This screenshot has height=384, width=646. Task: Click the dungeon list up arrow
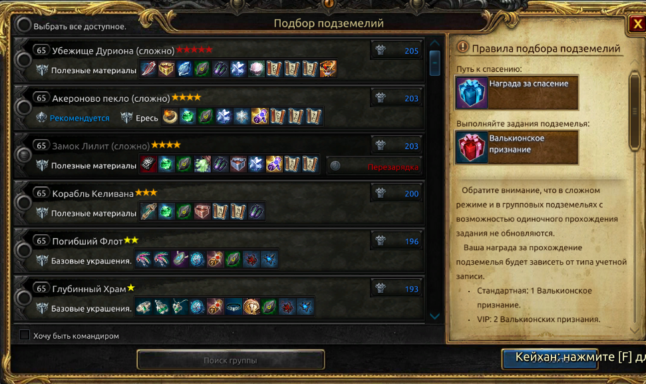[x=434, y=43]
